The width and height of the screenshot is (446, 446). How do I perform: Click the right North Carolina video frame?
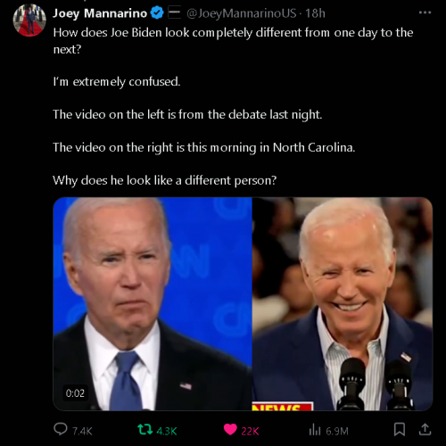click(x=343, y=304)
